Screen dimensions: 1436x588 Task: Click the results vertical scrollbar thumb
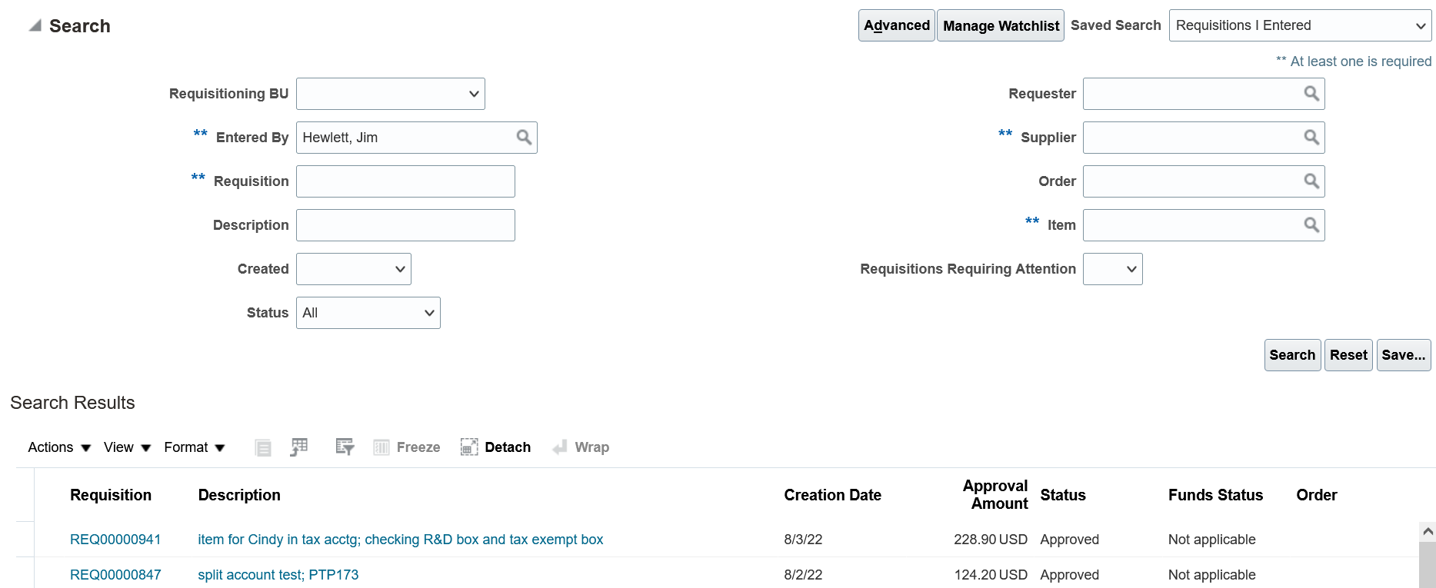1428,565
